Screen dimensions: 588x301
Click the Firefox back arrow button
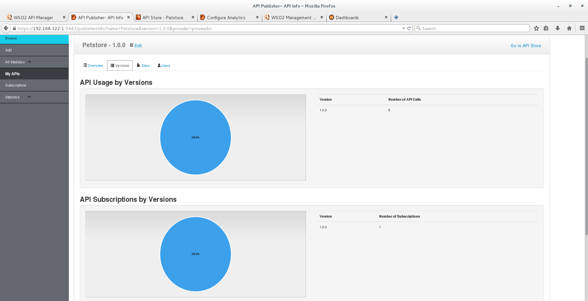click(x=6, y=28)
